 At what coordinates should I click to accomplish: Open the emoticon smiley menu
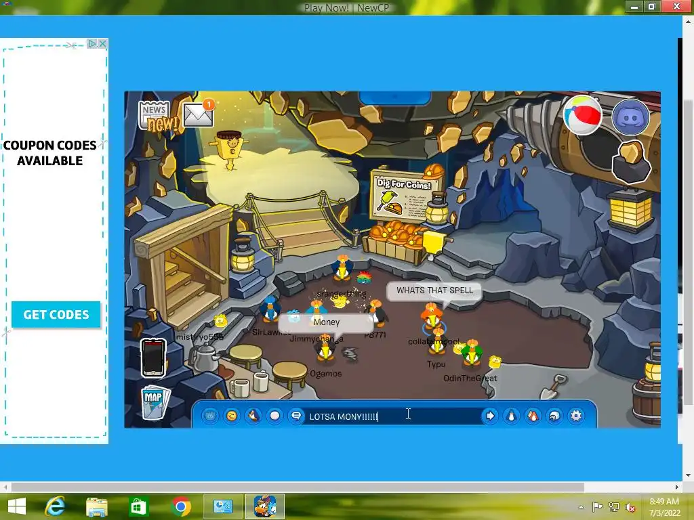(x=232, y=416)
